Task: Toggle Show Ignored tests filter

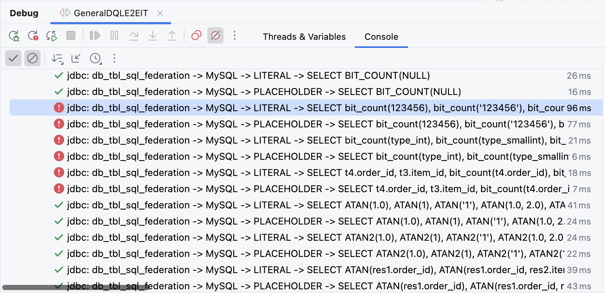Action: [32, 58]
